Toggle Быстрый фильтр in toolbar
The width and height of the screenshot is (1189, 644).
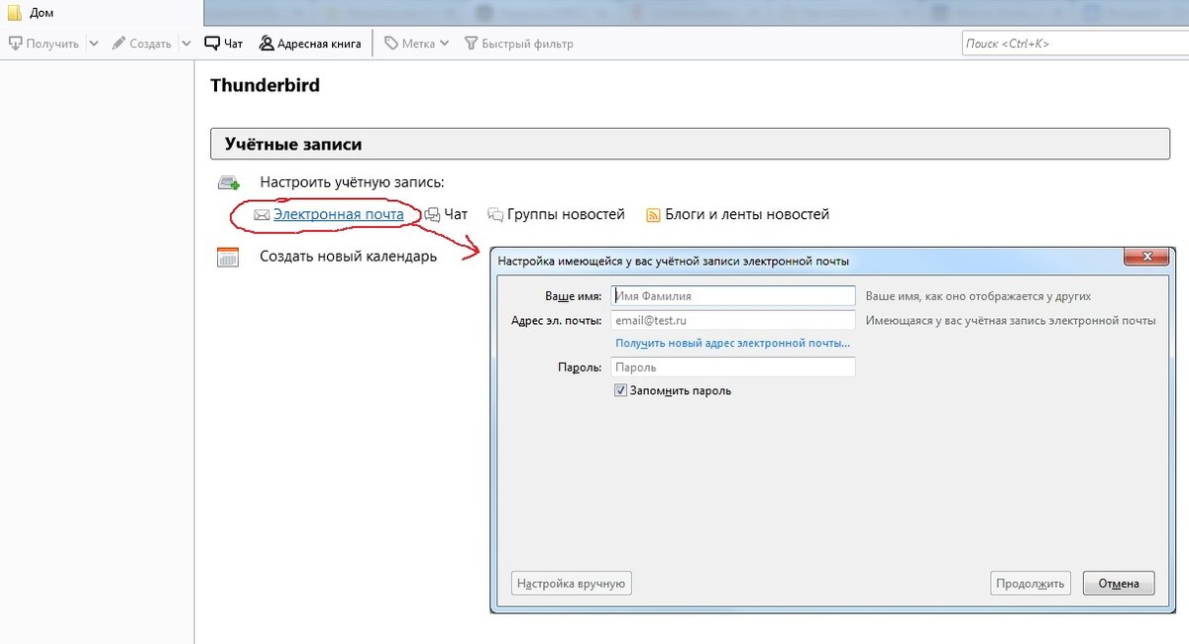[518, 44]
